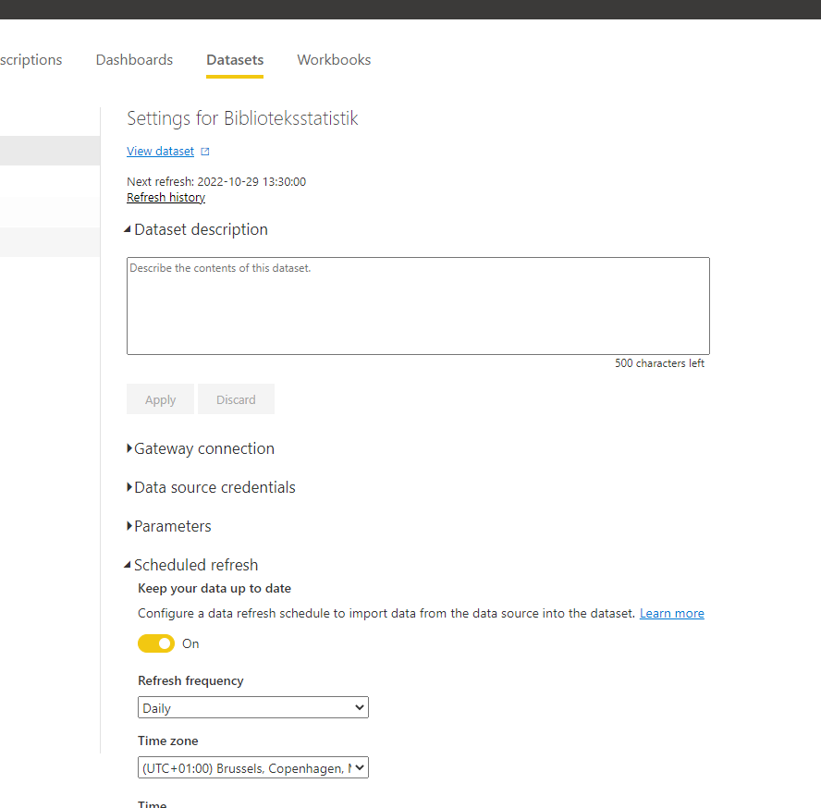Viewport: 821px width, 808px height.
Task: Select the Datasets tab
Action: point(235,60)
